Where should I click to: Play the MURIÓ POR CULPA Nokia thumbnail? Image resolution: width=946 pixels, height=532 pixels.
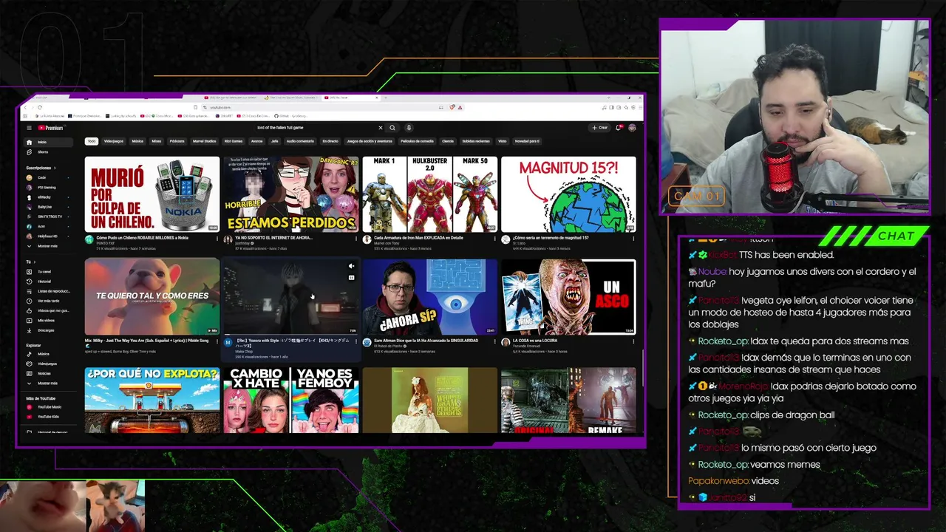[152, 194]
